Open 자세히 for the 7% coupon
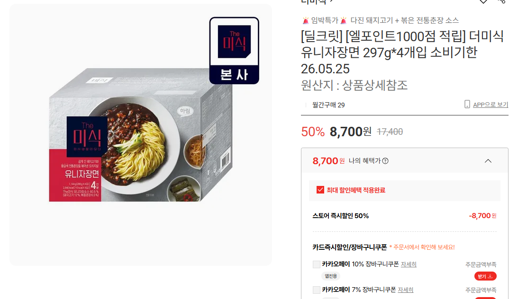The height and width of the screenshot is (299, 518). pos(406,290)
